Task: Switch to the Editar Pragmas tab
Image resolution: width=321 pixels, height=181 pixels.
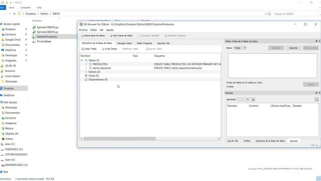Action: (x=144, y=43)
